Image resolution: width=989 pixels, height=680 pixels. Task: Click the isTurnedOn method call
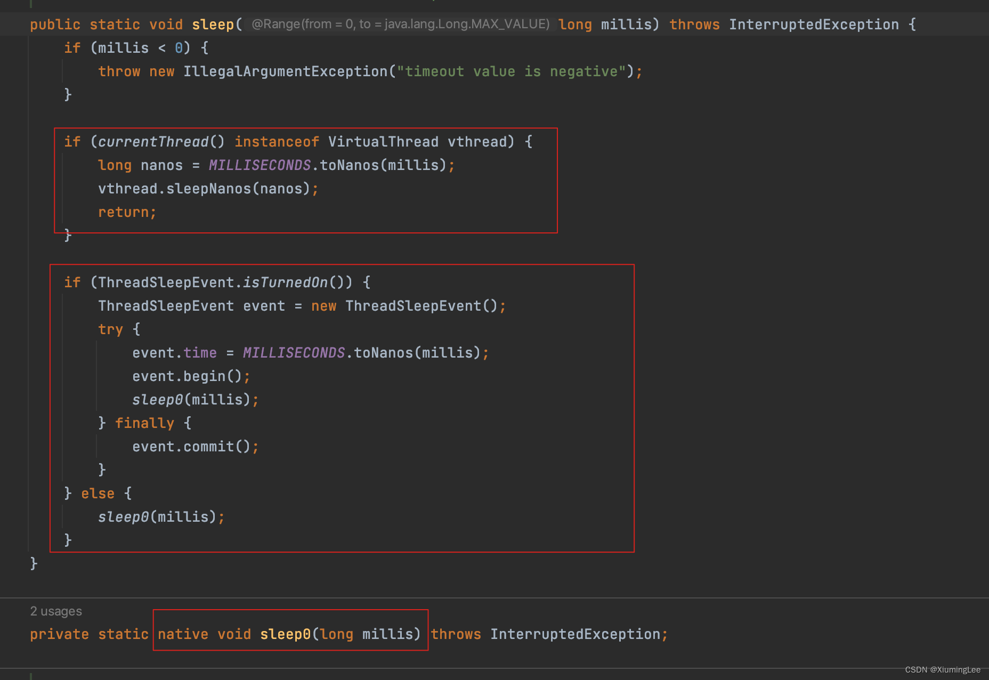[x=286, y=282]
